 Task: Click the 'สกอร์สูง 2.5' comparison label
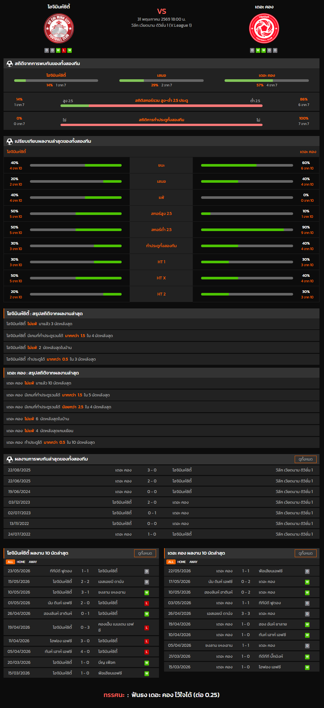pyautogui.click(x=162, y=214)
